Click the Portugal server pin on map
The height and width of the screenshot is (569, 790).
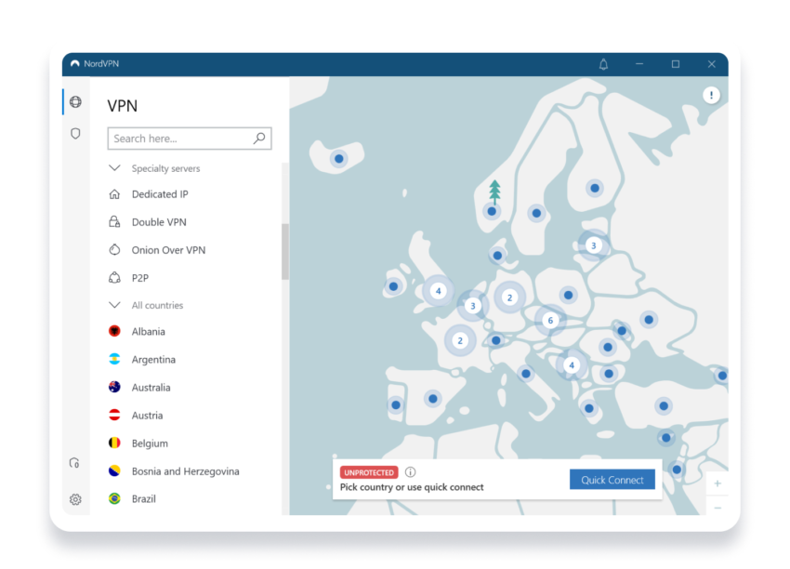pos(396,404)
